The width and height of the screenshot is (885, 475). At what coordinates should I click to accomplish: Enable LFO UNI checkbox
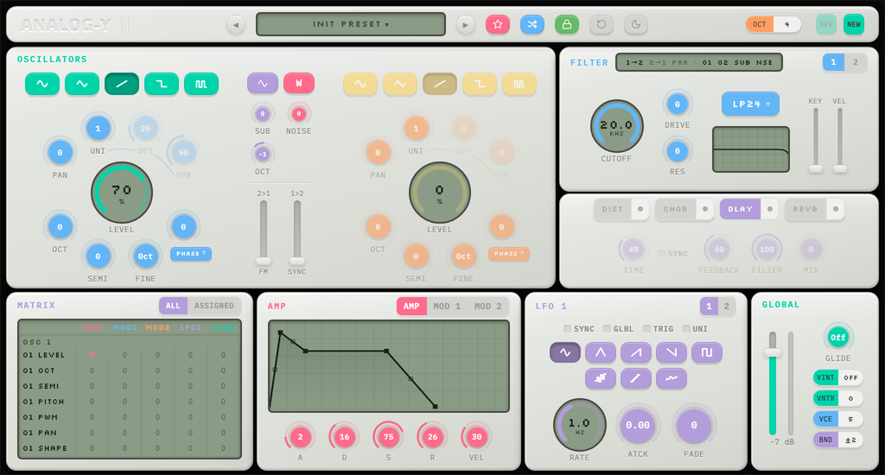click(x=686, y=328)
